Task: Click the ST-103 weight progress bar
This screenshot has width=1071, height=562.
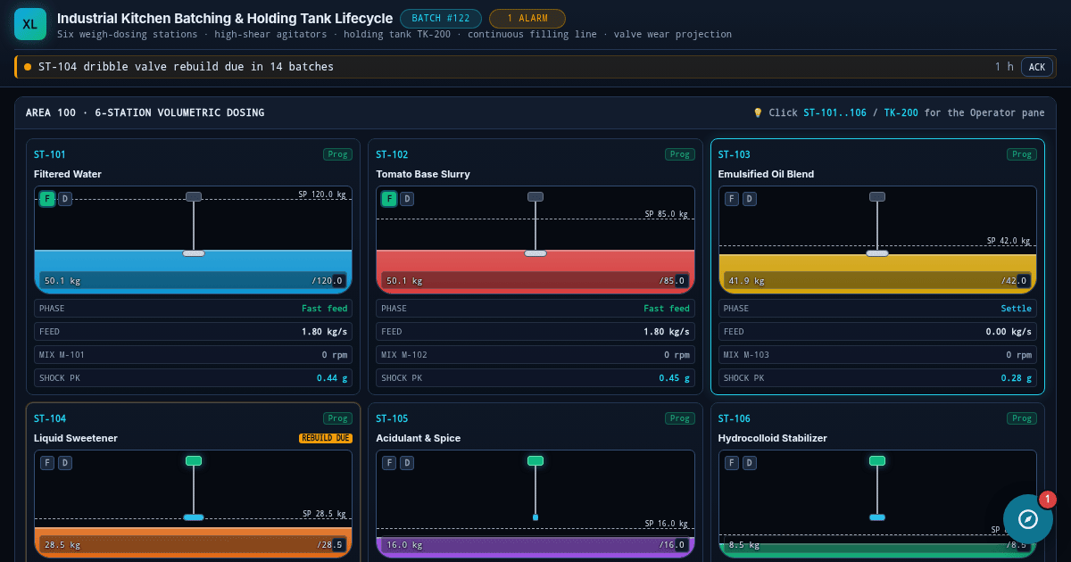Action: (x=877, y=280)
